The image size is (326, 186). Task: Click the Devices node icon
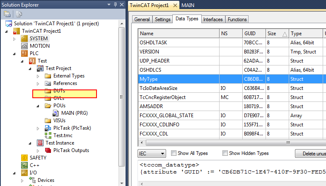(x=32, y=180)
